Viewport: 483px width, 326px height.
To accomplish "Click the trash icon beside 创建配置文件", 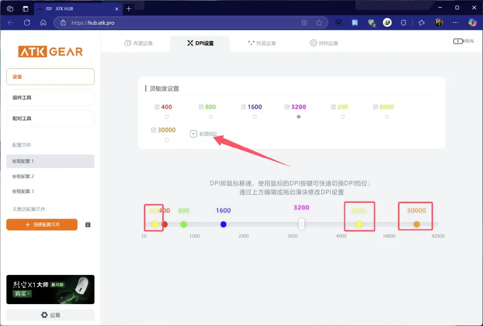I will coord(88,224).
